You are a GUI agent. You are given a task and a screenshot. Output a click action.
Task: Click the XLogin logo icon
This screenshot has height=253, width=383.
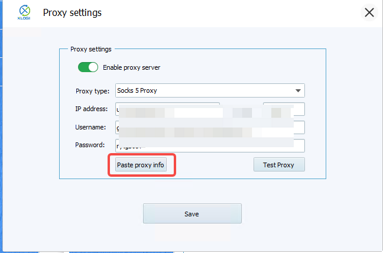coord(25,12)
